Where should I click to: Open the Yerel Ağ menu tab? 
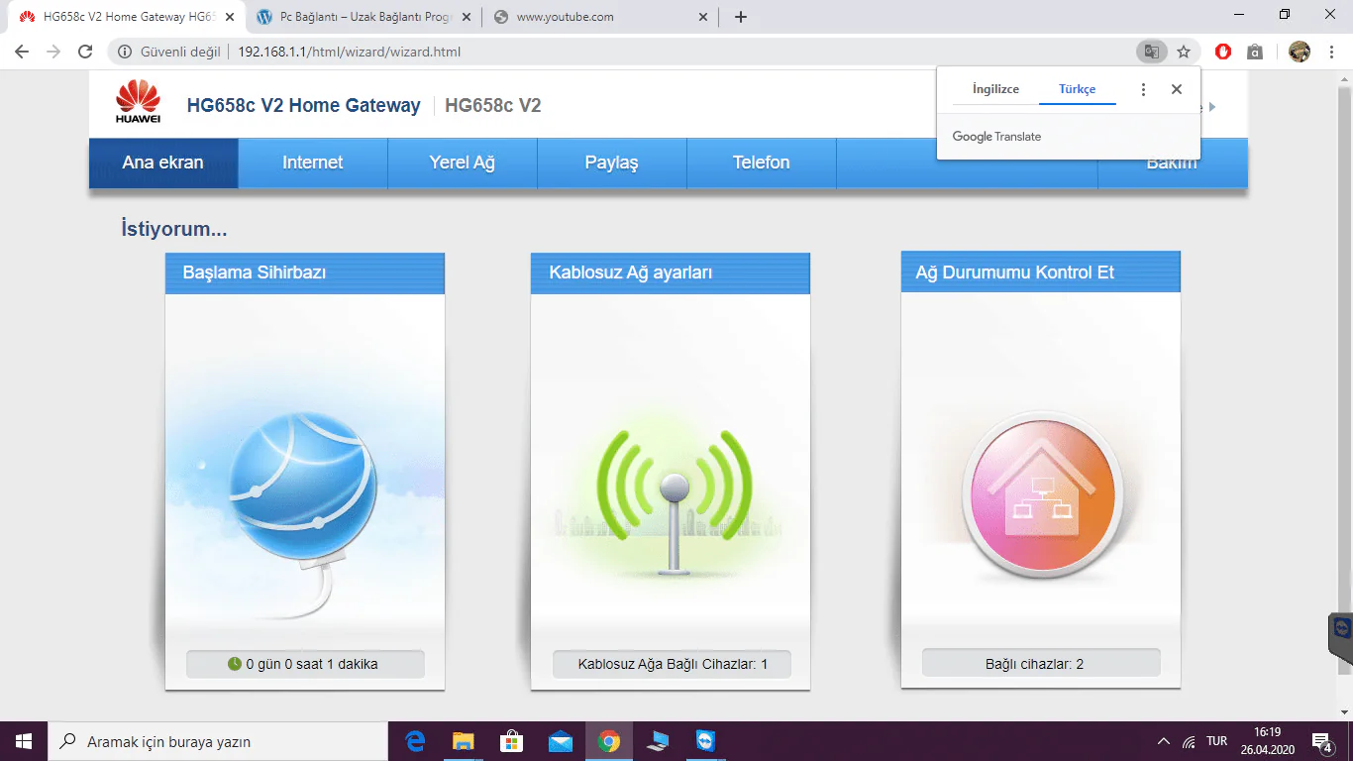point(462,163)
